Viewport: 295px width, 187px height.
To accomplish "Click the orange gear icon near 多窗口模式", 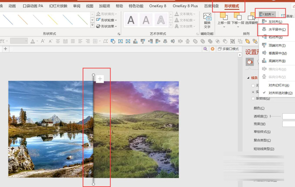I will click(212, 49).
